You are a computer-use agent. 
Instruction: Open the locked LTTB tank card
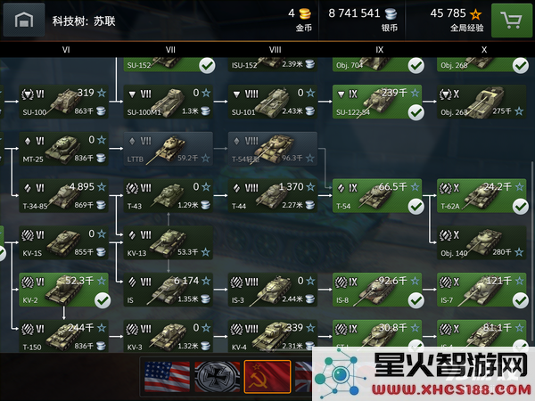tap(169, 149)
